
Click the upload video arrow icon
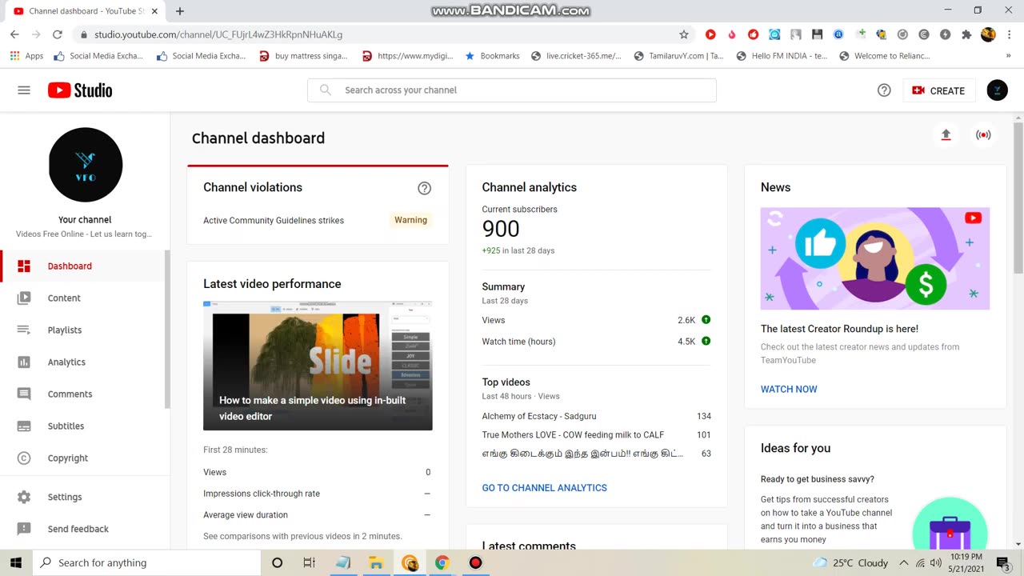[x=946, y=135]
